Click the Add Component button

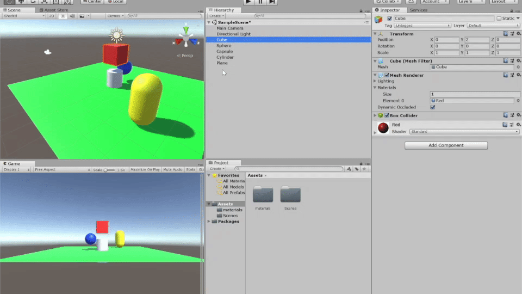446,145
